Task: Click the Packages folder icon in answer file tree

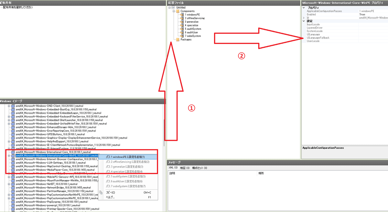Action: 178,39
